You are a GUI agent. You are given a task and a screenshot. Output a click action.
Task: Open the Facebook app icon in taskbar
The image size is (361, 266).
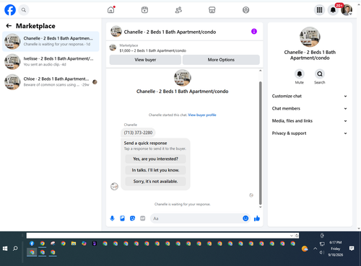(32, 244)
